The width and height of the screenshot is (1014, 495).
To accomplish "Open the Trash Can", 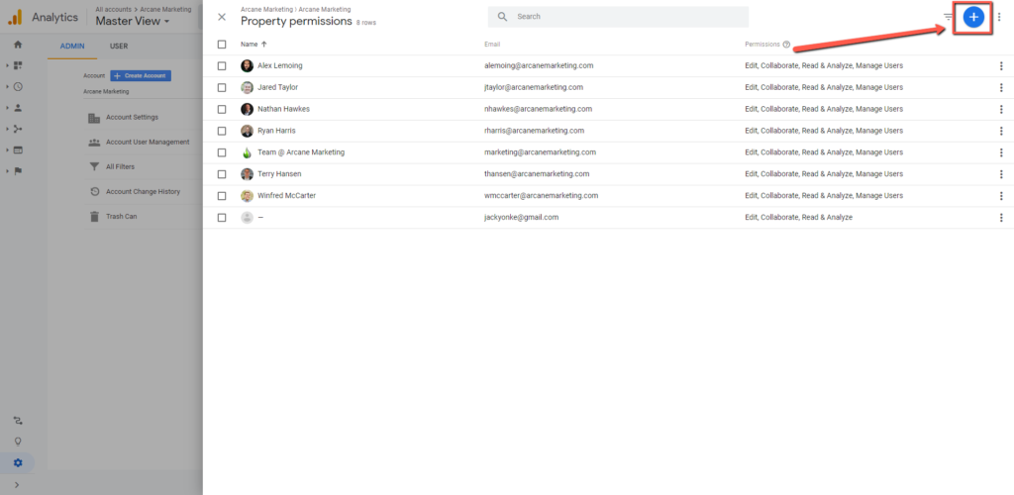I will point(113,217).
